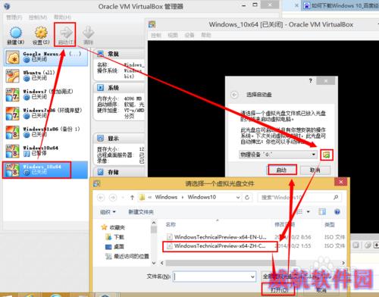Screen dimensions: 379x297
Task: Click the VirtualBox manager title bar icon
Action: 7,6
